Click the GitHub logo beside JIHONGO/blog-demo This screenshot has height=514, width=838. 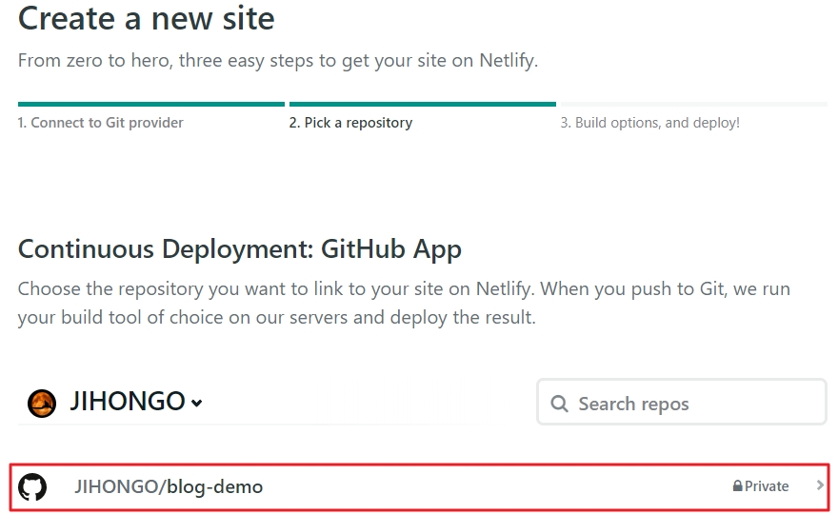[32, 486]
